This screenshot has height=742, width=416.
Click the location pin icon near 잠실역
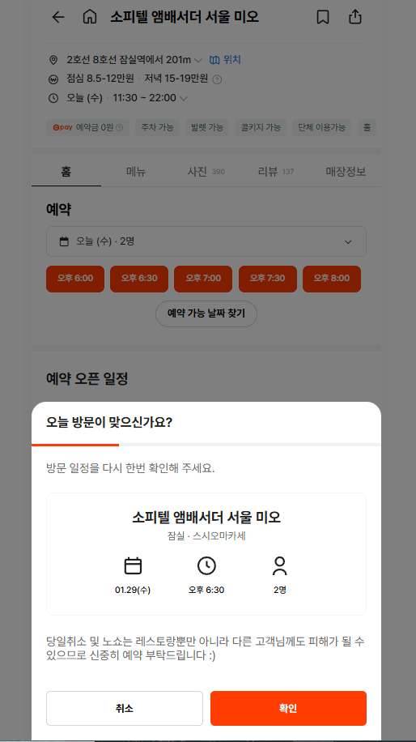pyautogui.click(x=53, y=60)
